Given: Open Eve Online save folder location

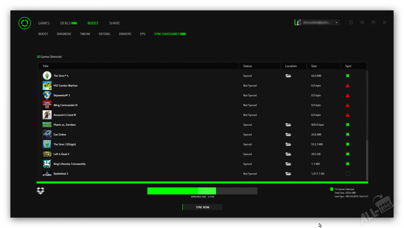Looking at the screenshot, I should point(288,135).
